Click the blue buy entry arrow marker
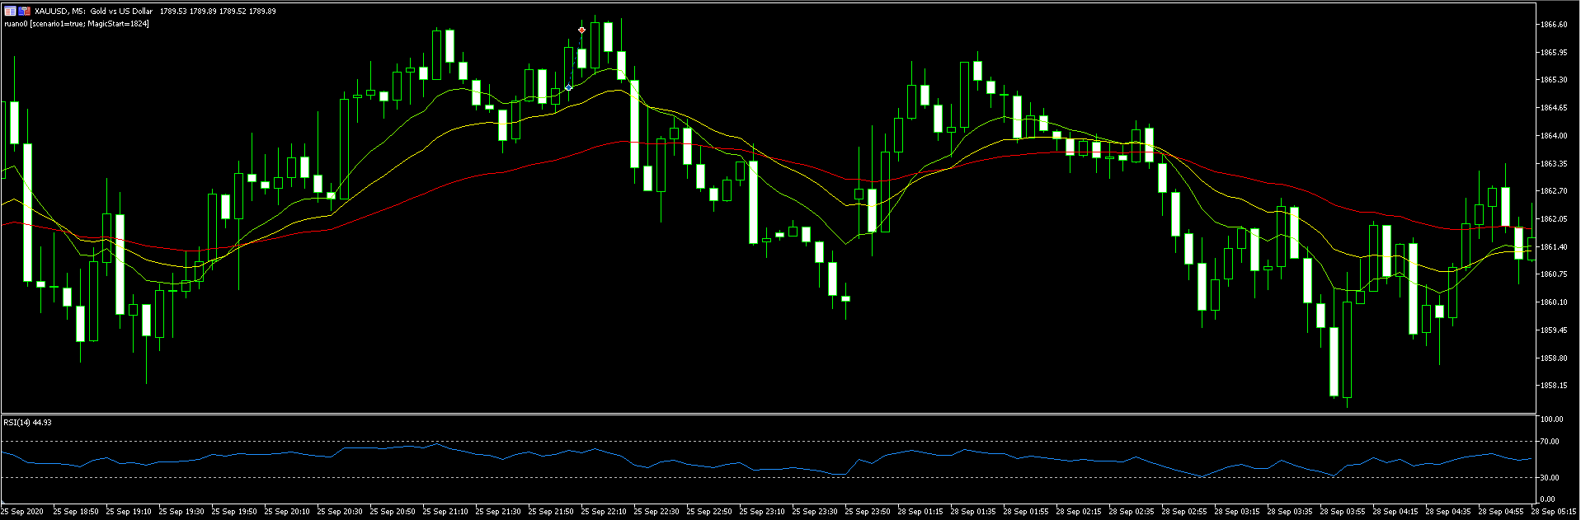Image resolution: width=1581 pixels, height=520 pixels. point(568,87)
